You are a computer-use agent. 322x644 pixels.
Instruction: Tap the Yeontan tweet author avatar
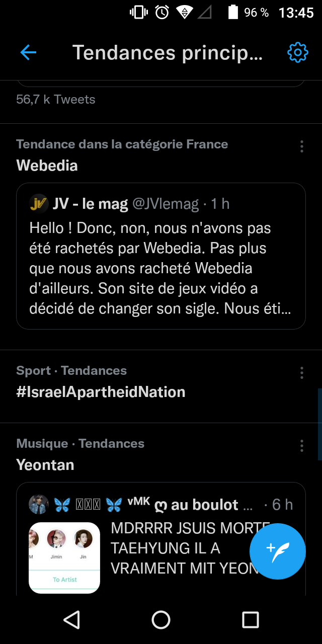[x=39, y=504]
